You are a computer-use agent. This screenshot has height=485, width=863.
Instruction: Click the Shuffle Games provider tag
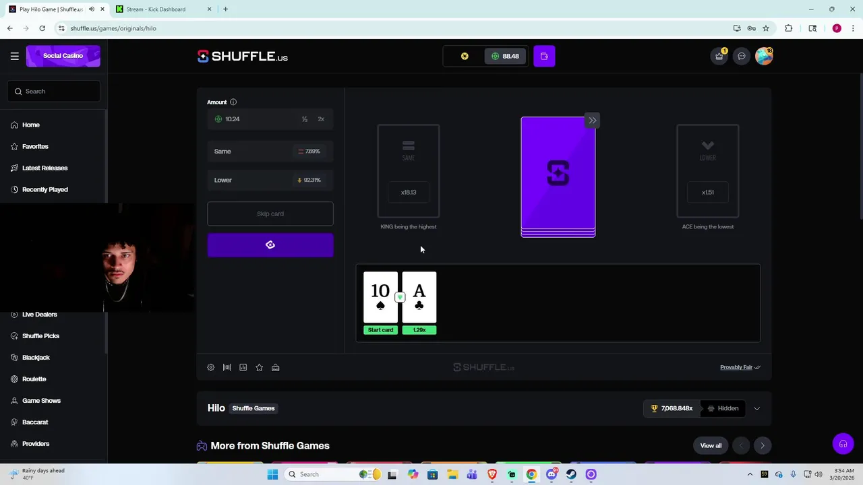[254, 408]
